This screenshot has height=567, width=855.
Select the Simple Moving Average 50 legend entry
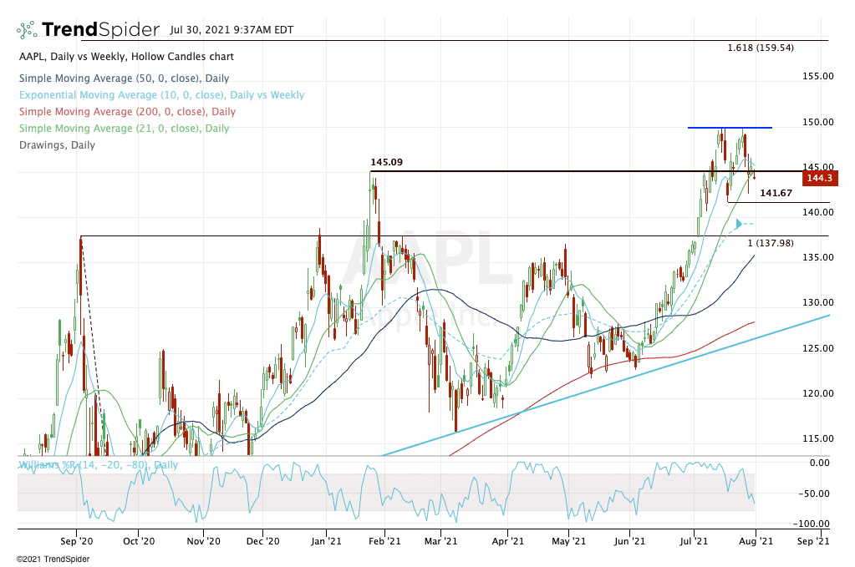(x=124, y=78)
